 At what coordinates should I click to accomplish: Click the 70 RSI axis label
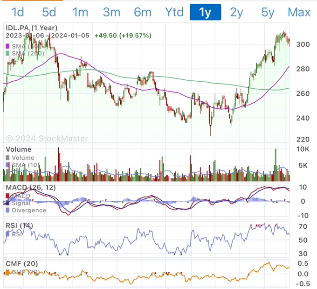click(x=303, y=226)
